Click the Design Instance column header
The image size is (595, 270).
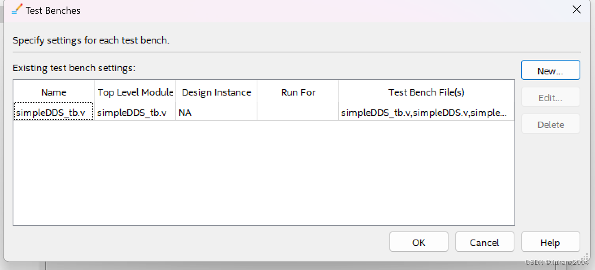coord(216,92)
